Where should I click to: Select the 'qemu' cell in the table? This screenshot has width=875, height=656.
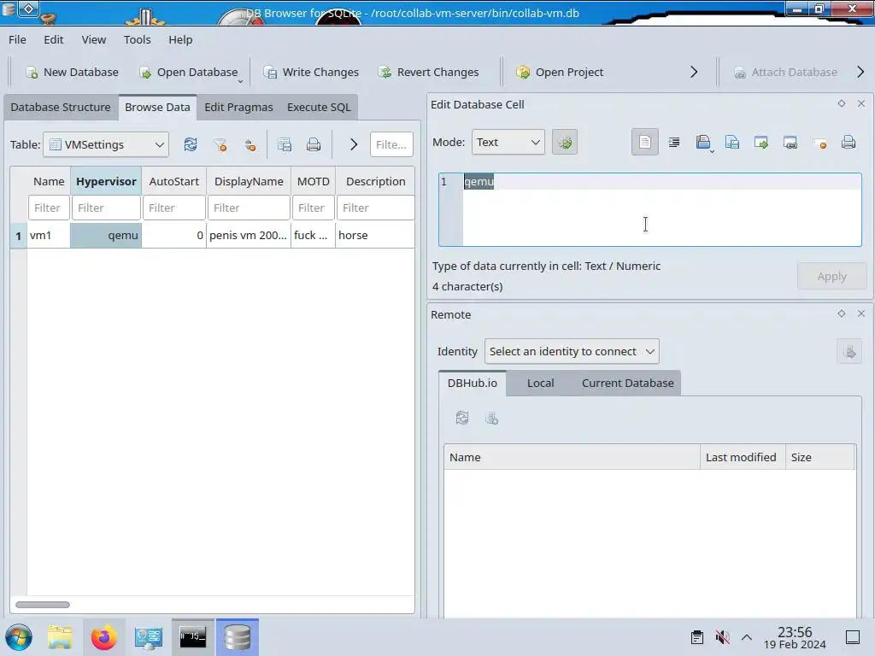106,236
